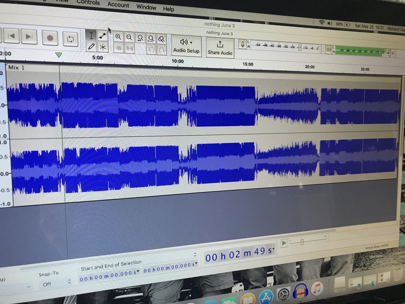Click the Skip to Start transport button

[x=11, y=36]
